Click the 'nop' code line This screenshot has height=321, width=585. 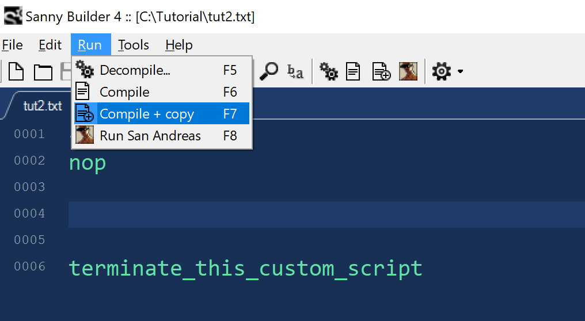(88, 163)
